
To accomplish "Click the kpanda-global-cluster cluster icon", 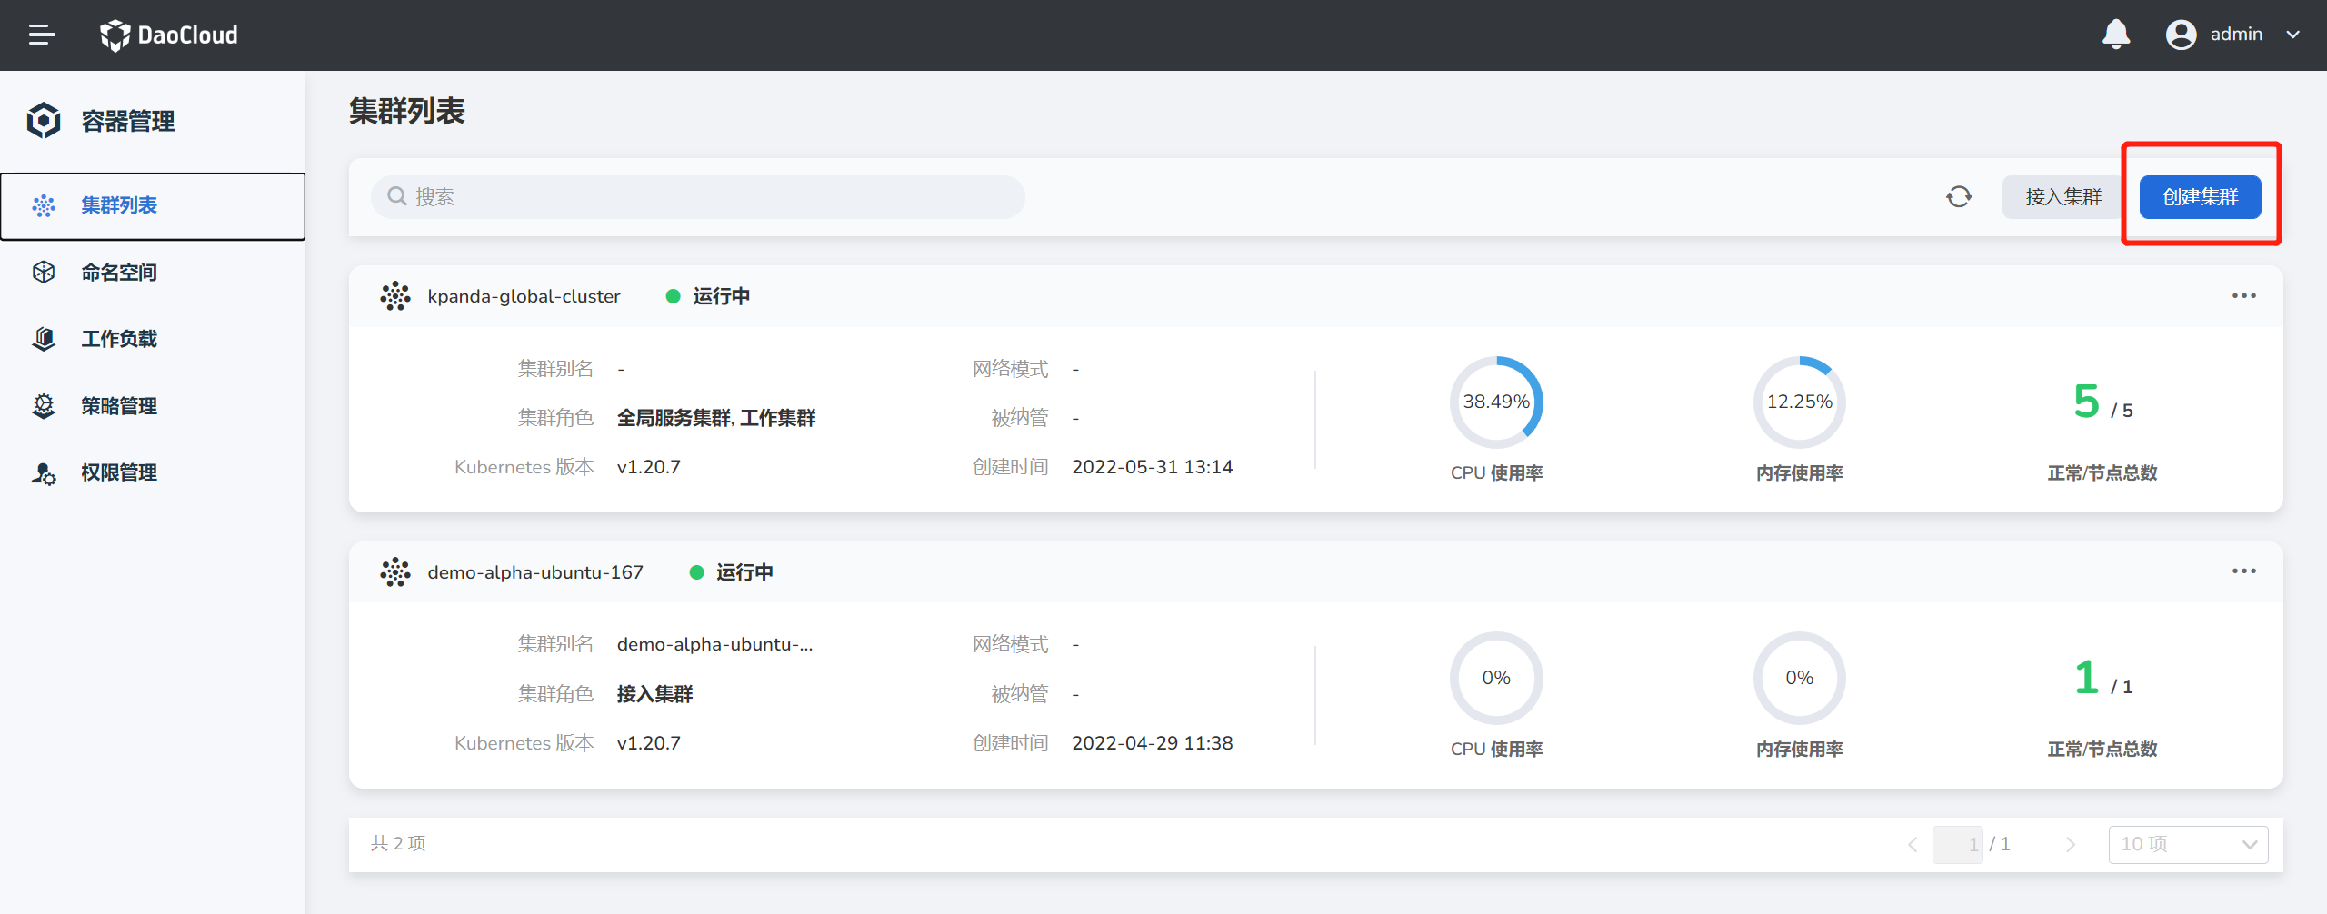I will click(x=395, y=296).
